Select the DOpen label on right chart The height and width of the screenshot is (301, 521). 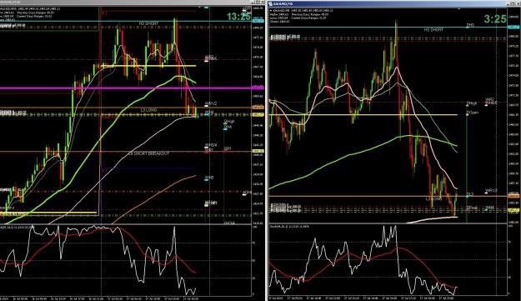click(x=472, y=113)
